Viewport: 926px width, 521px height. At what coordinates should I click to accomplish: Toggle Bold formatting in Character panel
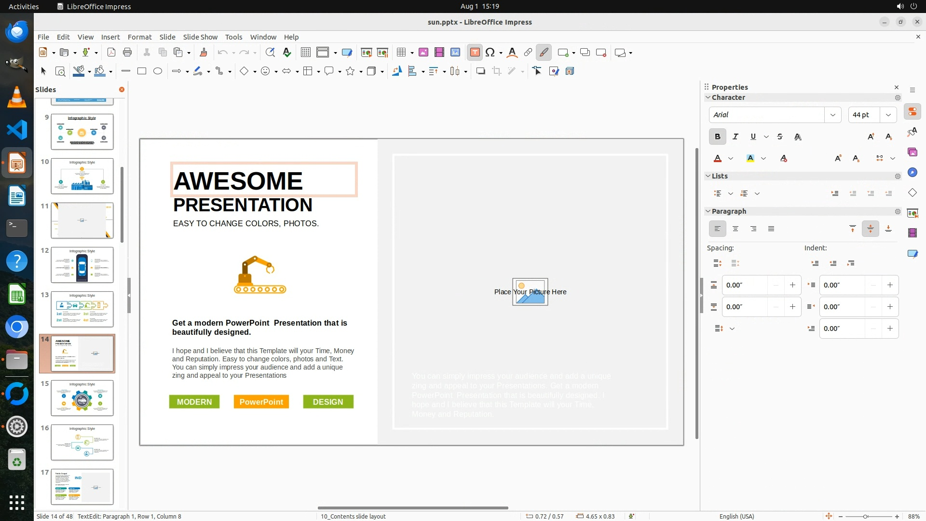point(717,137)
